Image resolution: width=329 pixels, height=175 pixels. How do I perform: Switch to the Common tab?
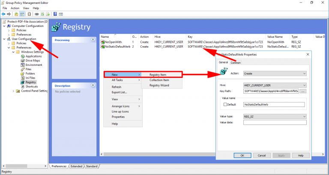[236, 62]
